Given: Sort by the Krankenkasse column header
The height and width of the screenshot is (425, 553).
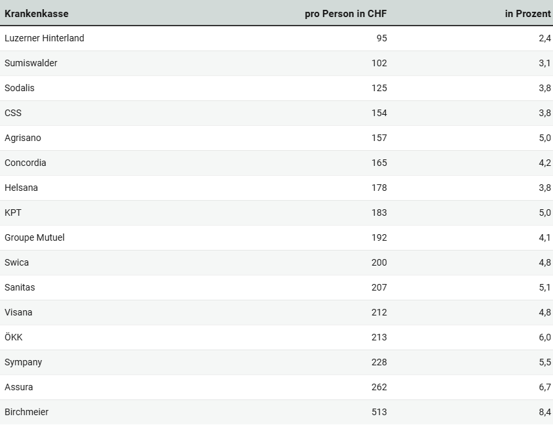Looking at the screenshot, I should (x=37, y=14).
